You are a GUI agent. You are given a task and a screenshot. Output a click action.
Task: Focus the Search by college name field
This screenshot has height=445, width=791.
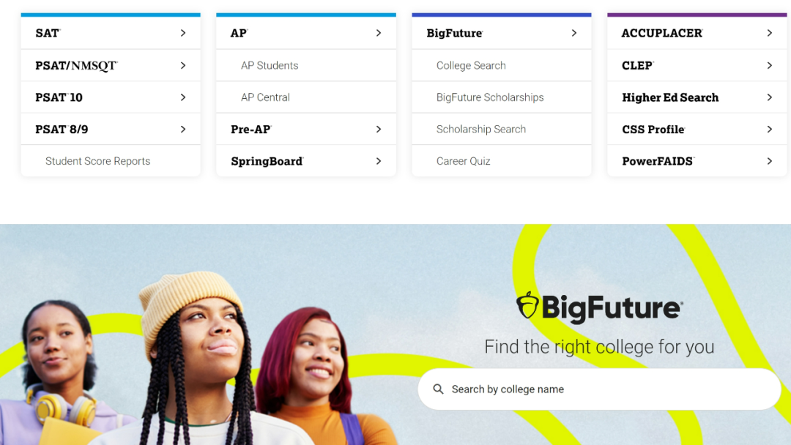[x=599, y=389]
